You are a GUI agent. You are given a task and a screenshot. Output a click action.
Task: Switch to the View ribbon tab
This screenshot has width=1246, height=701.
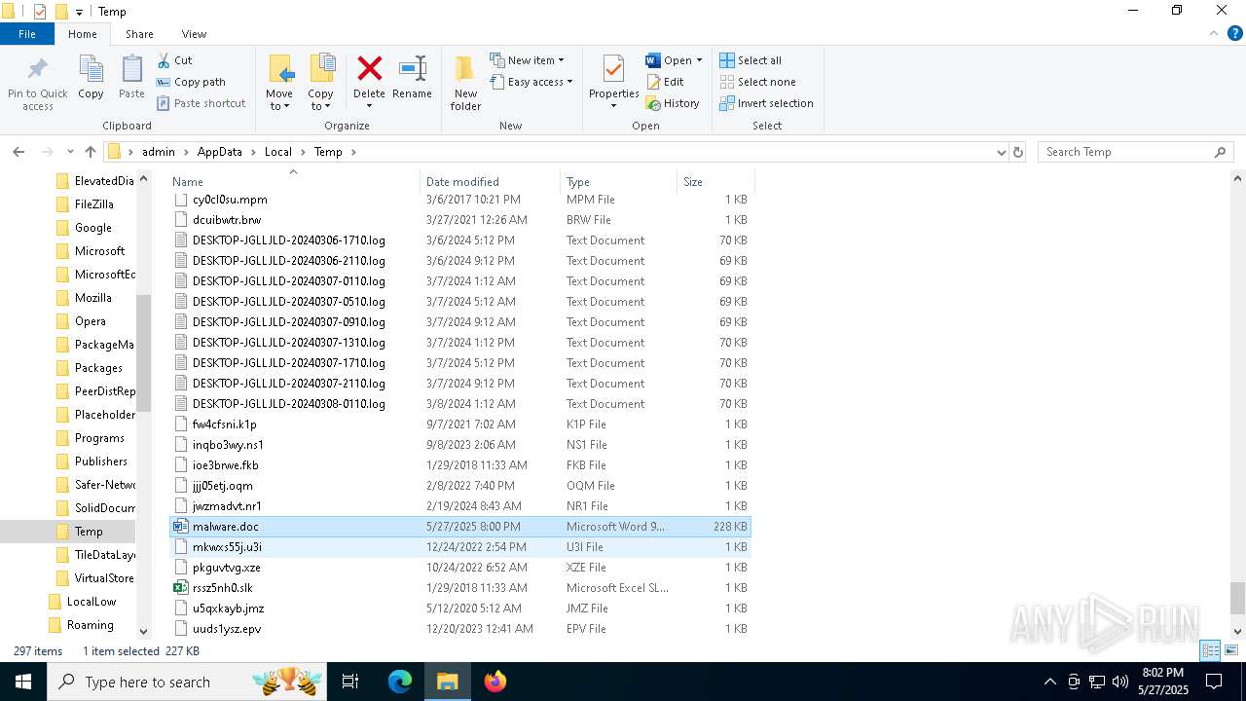click(x=194, y=34)
